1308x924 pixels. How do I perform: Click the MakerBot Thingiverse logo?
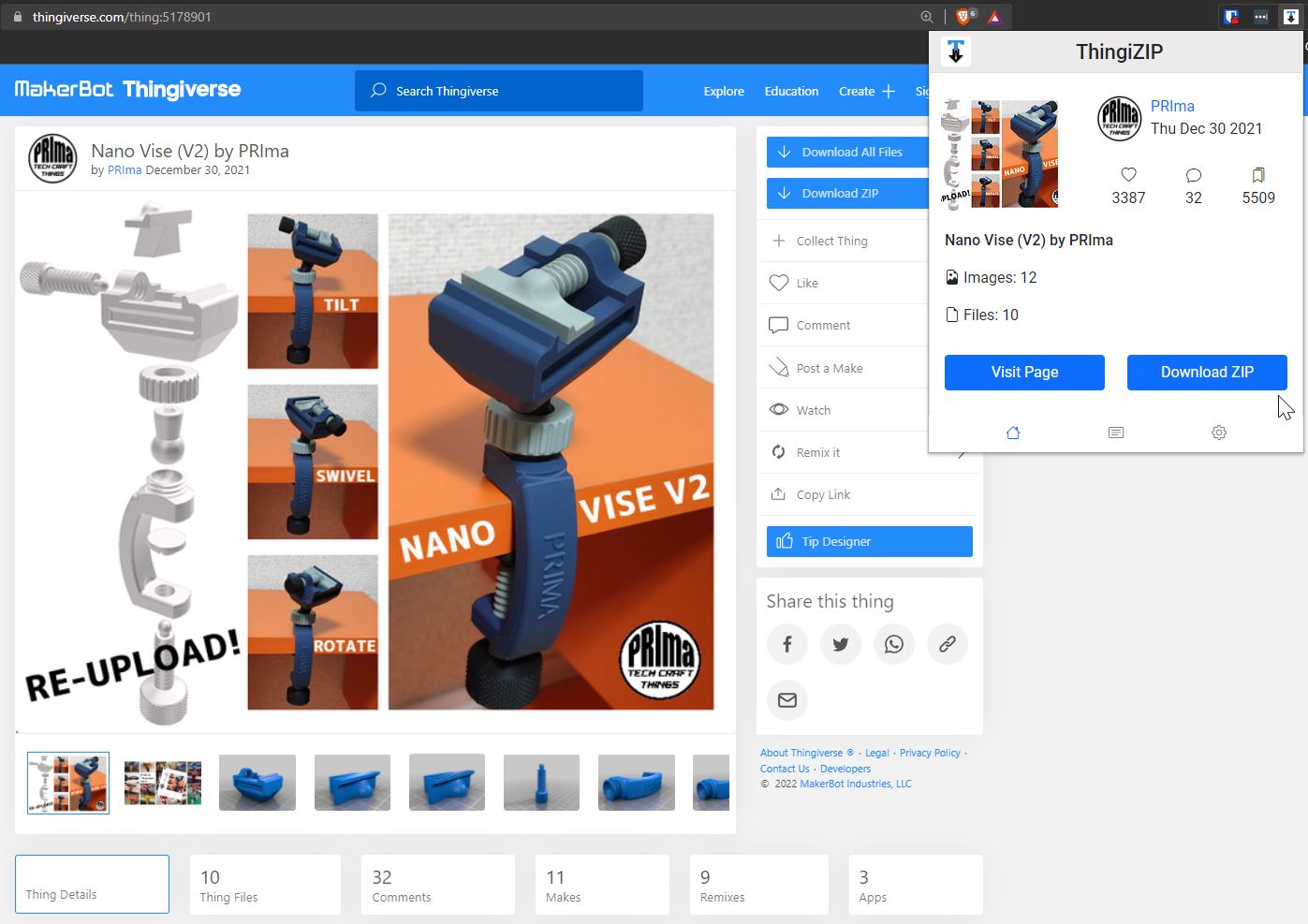pyautogui.click(x=128, y=89)
